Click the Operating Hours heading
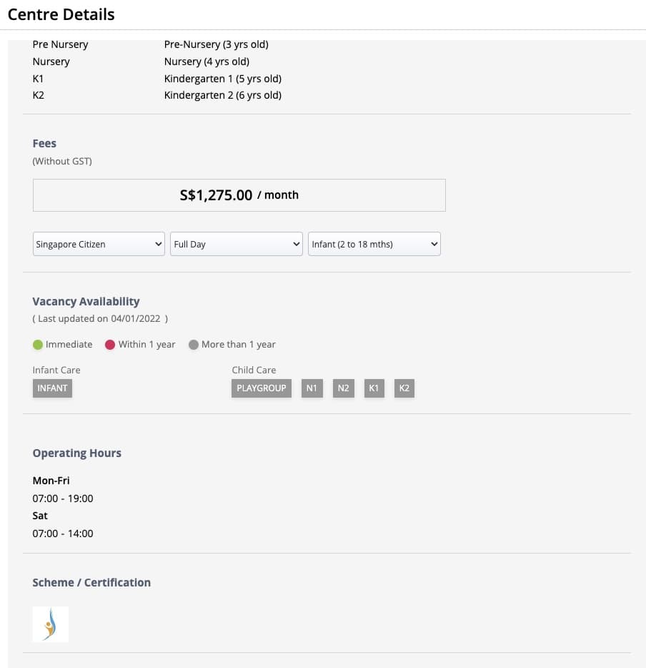The image size is (646, 668). click(x=77, y=453)
